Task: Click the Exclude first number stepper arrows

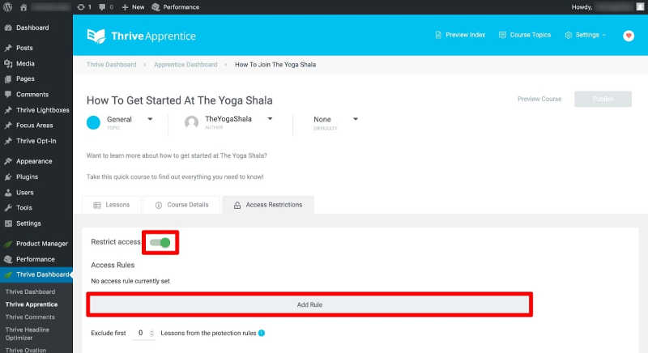Action: click(x=151, y=334)
